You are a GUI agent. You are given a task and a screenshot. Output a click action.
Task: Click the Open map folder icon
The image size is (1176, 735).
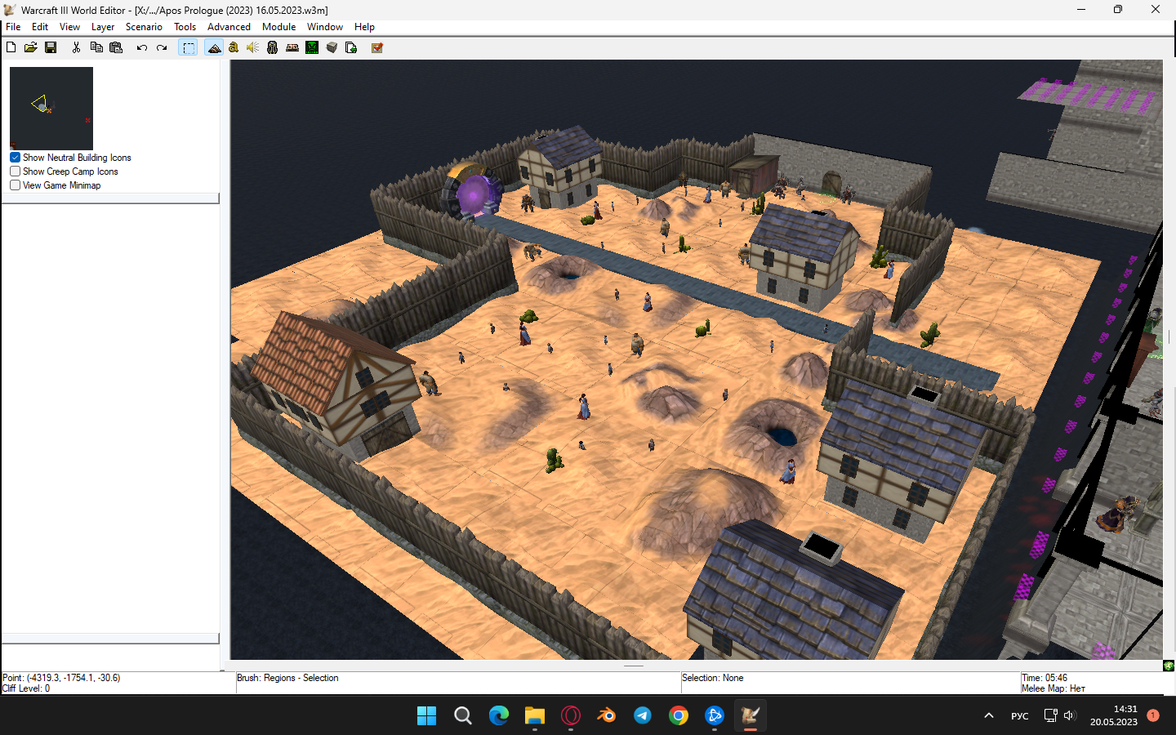click(x=31, y=47)
